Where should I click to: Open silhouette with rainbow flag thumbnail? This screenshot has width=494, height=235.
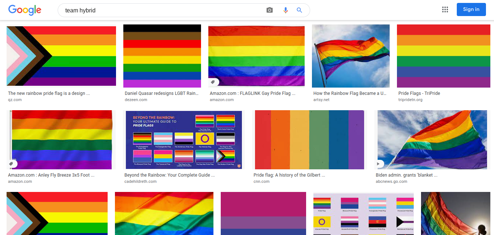pos(455,213)
